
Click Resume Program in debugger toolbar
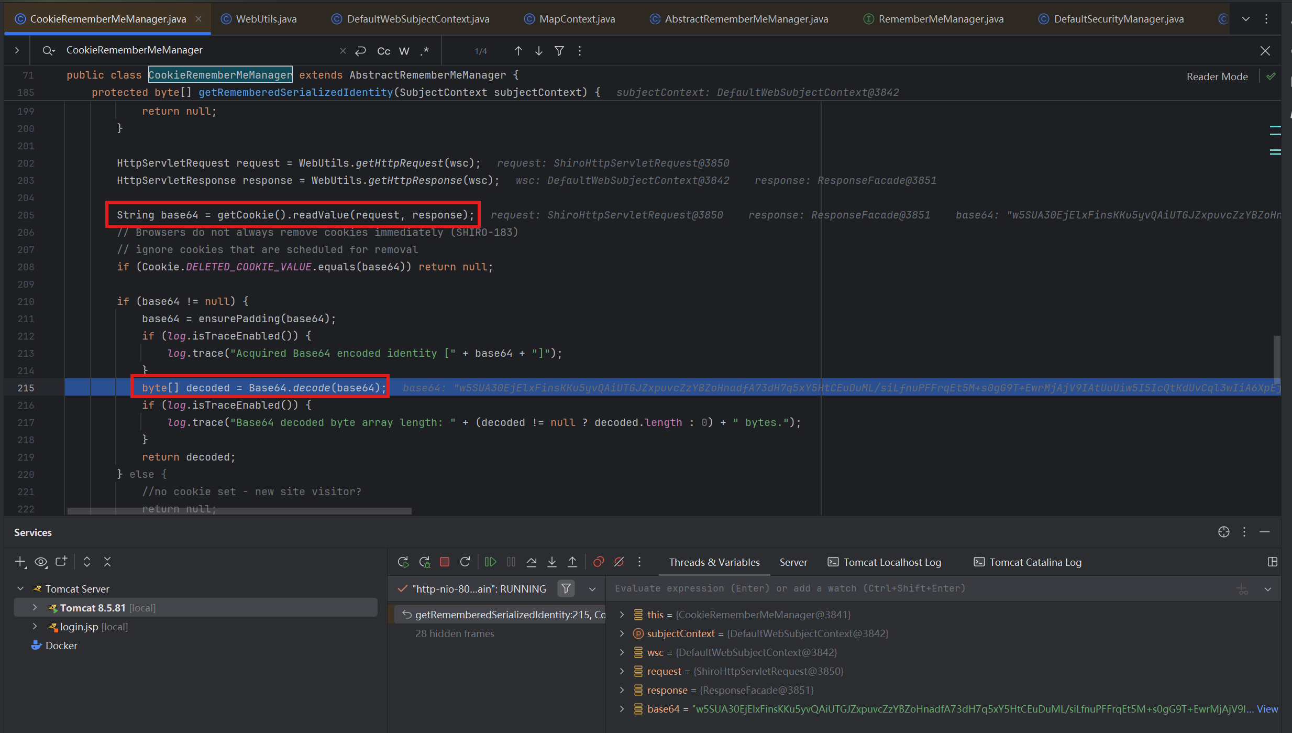(x=490, y=562)
